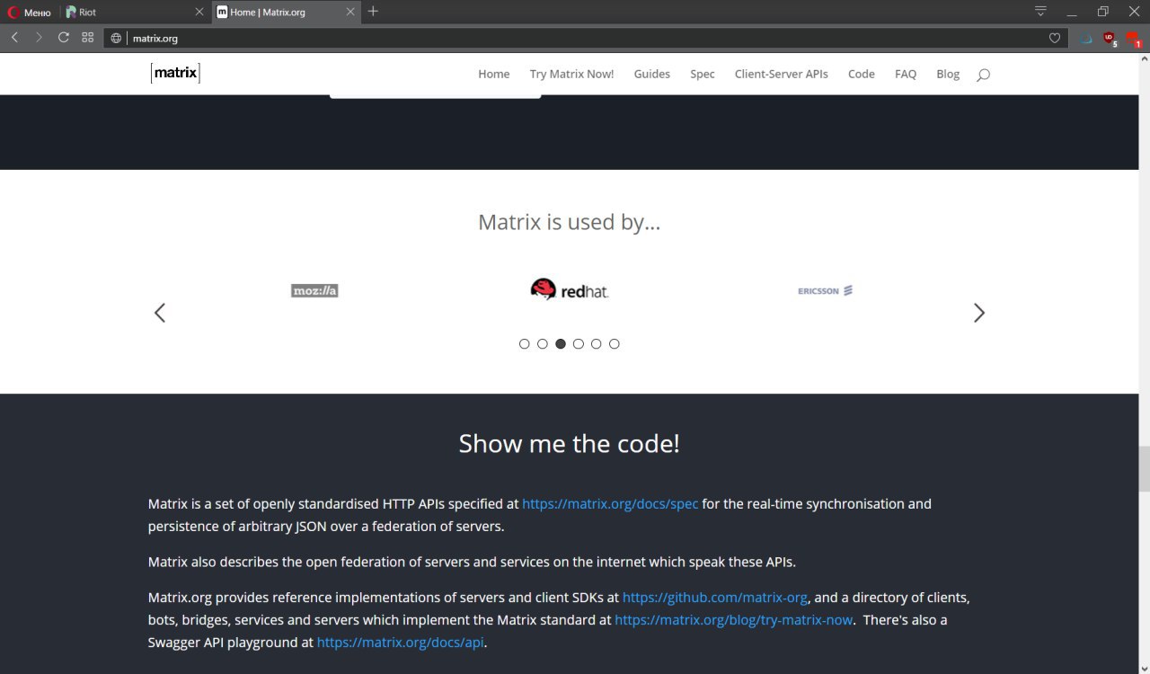Screen dimensions: 1150x674
Task: Open the Guides navigation item
Action: [651, 74]
